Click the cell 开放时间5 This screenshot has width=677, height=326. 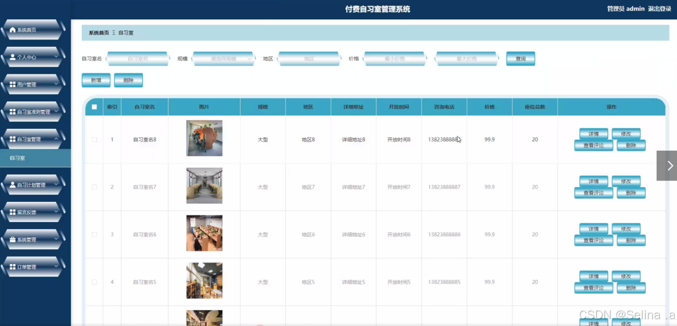pos(399,282)
